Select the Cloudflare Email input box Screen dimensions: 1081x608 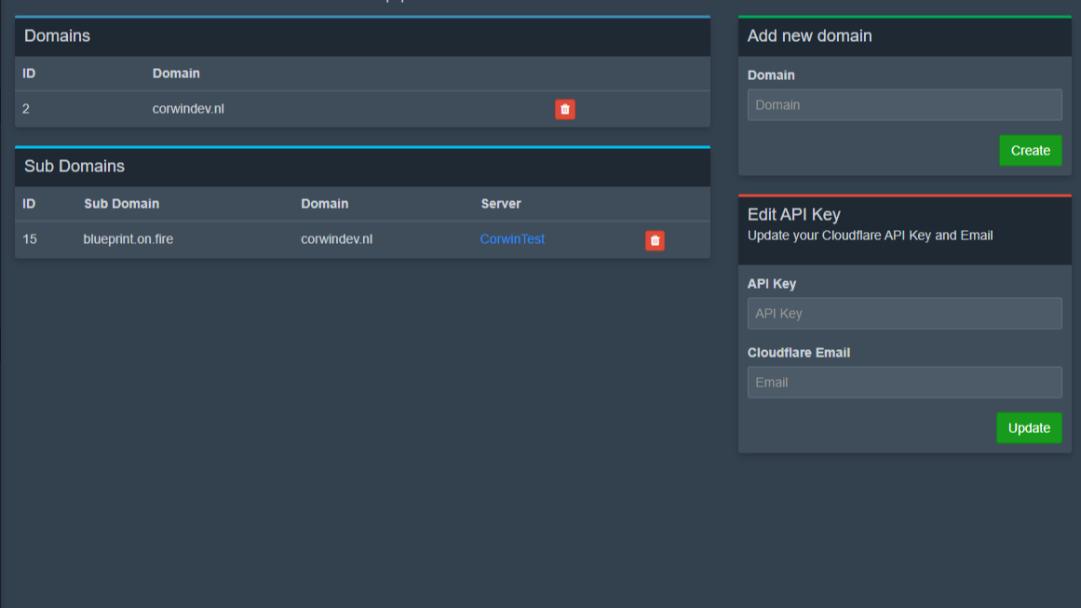tap(904, 383)
